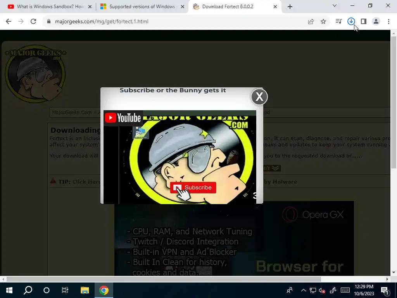The width and height of the screenshot is (397, 298).
Task: Click the MajorGeeks.Com breadcrumb link
Action: pyautogui.click(x=72, y=112)
